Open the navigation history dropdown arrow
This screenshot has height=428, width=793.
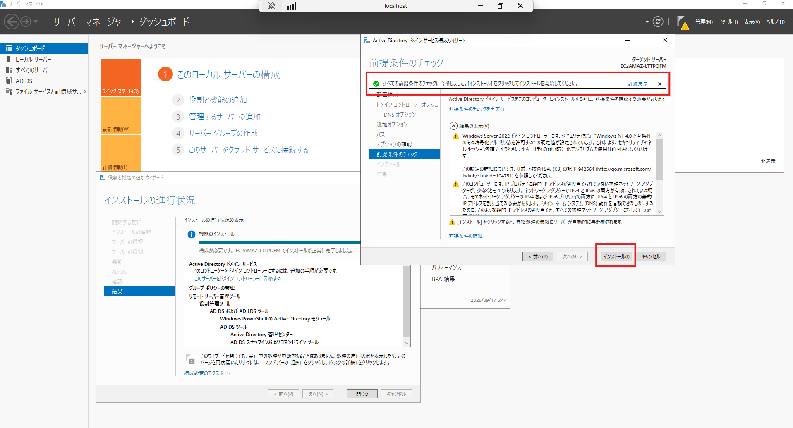(36, 22)
